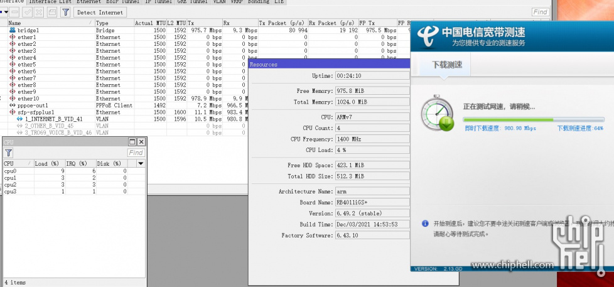Click the enable checkmark icon in interface toolbar
Viewport: 614px width, 287px height.
[x=28, y=12]
